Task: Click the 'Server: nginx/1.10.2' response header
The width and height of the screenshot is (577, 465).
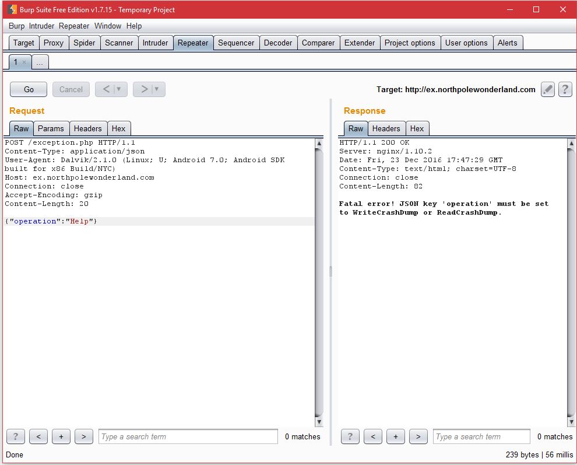Action: coord(386,151)
